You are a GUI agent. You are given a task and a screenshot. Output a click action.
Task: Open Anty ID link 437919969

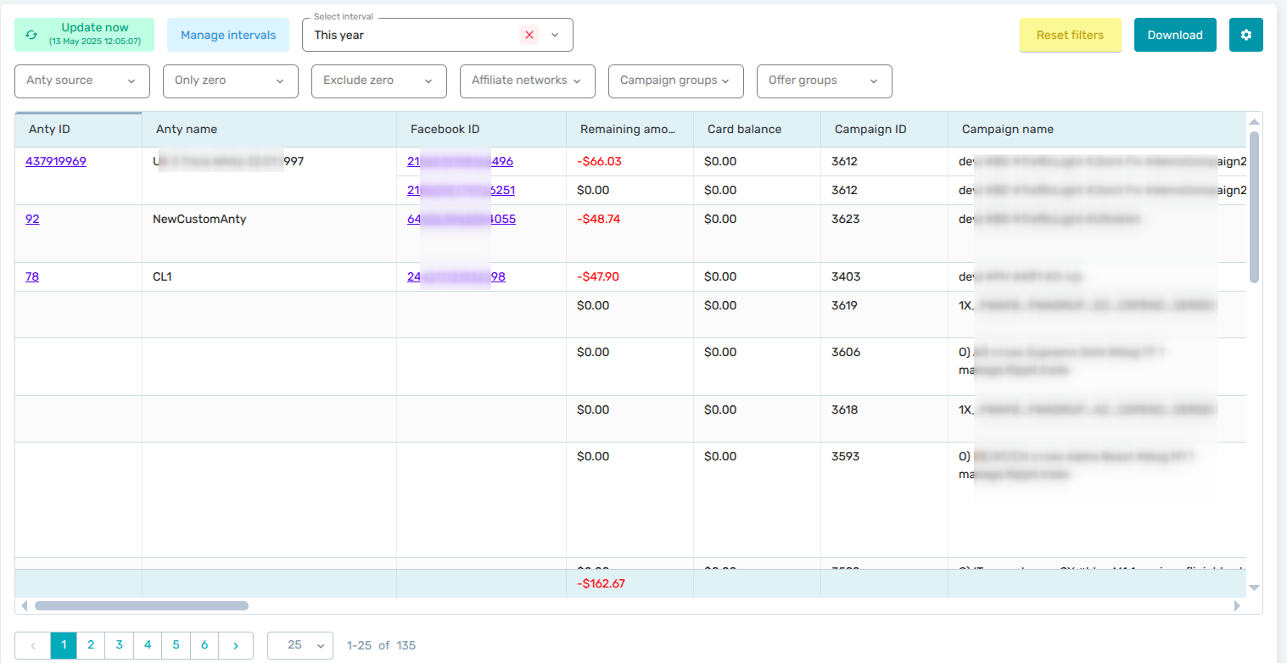click(56, 161)
